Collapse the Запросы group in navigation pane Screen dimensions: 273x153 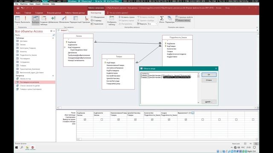(x=53, y=76)
